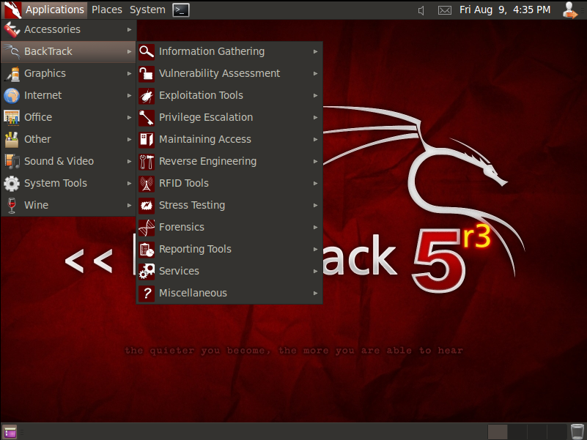Click the RFID Tools antenna icon
This screenshot has width=587, height=440.
[x=147, y=183]
